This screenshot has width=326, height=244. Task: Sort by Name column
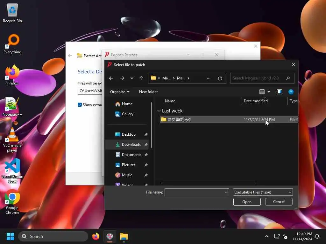click(x=170, y=101)
